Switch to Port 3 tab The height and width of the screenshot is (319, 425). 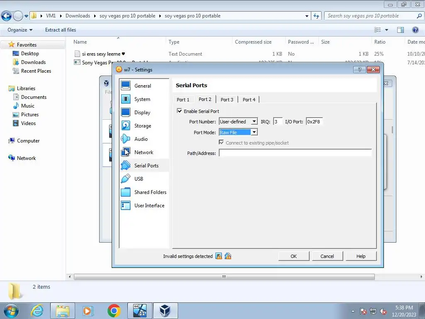tap(227, 100)
